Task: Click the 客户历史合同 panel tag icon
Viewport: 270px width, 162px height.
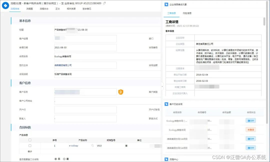Action: (166, 104)
